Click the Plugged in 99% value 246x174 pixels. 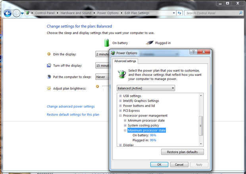click(x=153, y=140)
